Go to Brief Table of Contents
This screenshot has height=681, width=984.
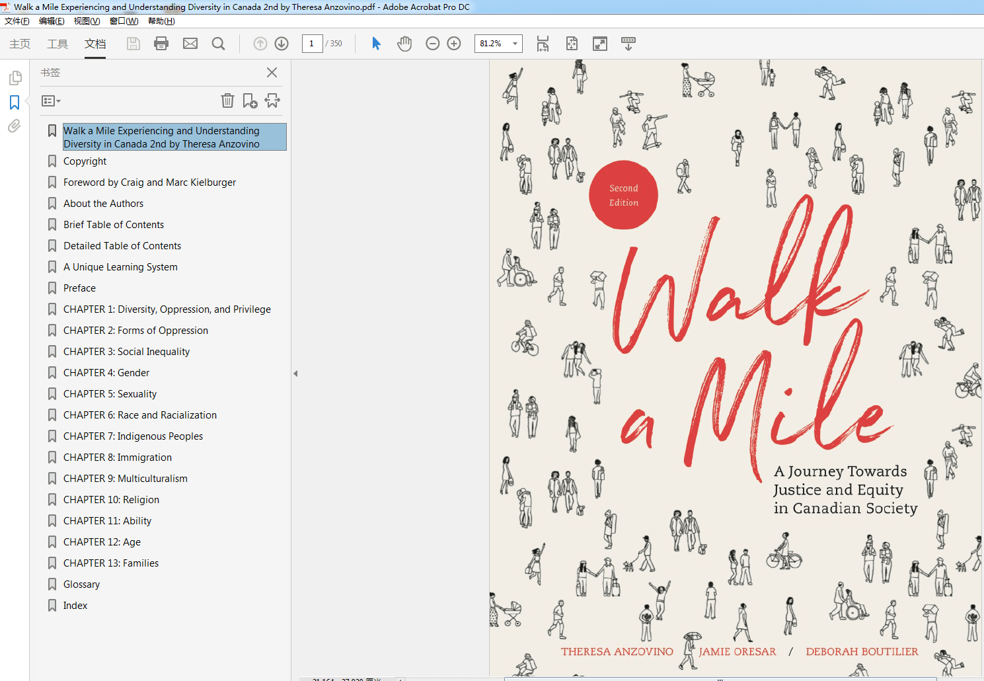pos(114,225)
